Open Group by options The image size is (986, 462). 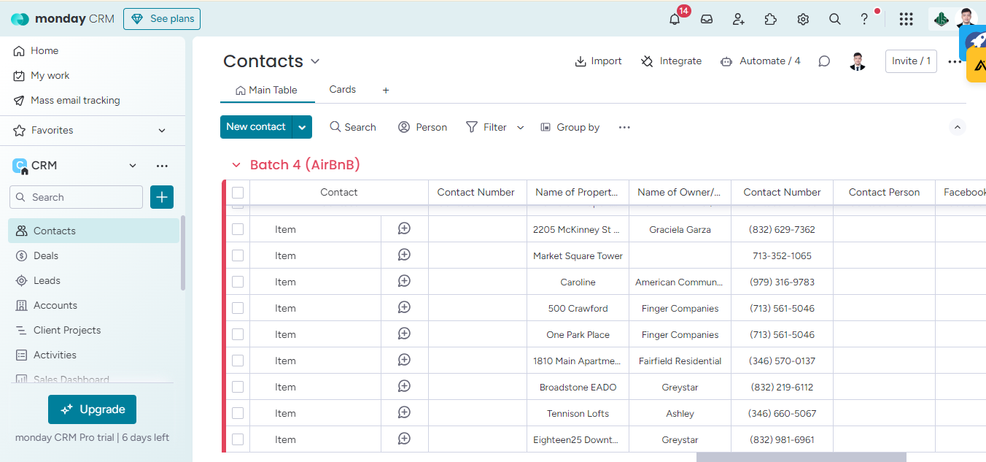pyautogui.click(x=570, y=127)
